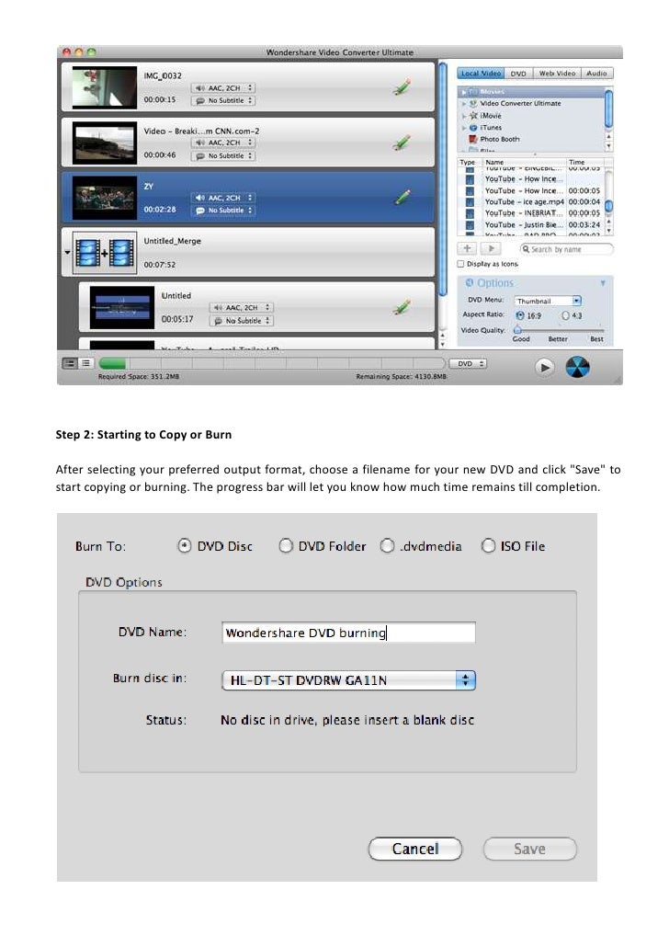This screenshot has width=669, height=947.
Task: Select the Video Converter Ultimate source icon
Action: [473, 103]
